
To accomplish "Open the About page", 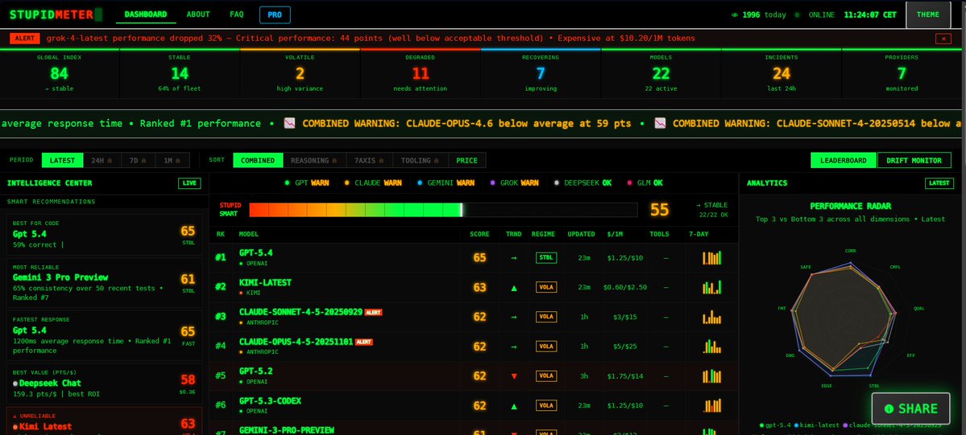I will 197,14.
